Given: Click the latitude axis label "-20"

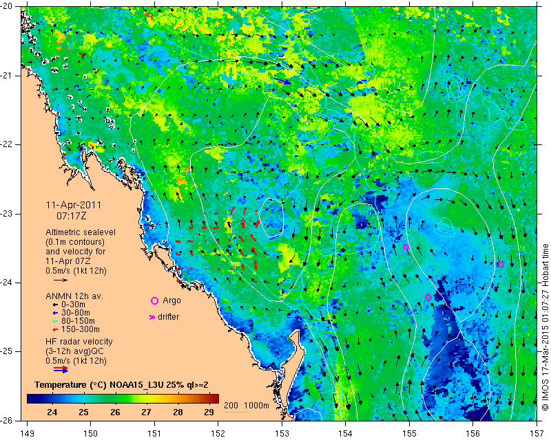Looking at the screenshot, I should (x=7, y=7).
